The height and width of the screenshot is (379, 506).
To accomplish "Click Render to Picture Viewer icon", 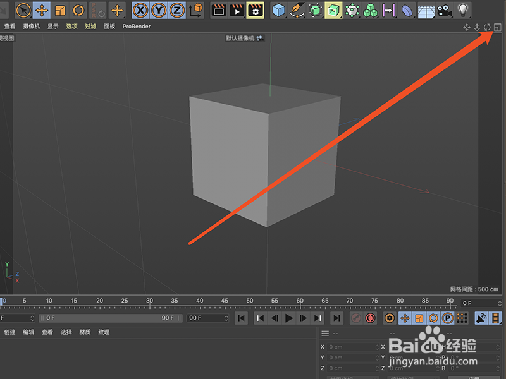I will click(237, 10).
